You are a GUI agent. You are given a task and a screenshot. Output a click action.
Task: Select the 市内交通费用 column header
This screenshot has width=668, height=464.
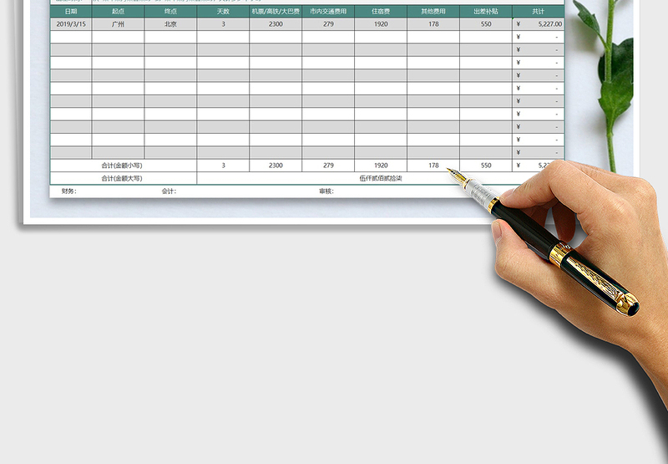pyautogui.click(x=328, y=12)
